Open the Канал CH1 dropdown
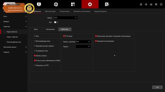This screenshot has height=92, width=165. tap(66, 18)
